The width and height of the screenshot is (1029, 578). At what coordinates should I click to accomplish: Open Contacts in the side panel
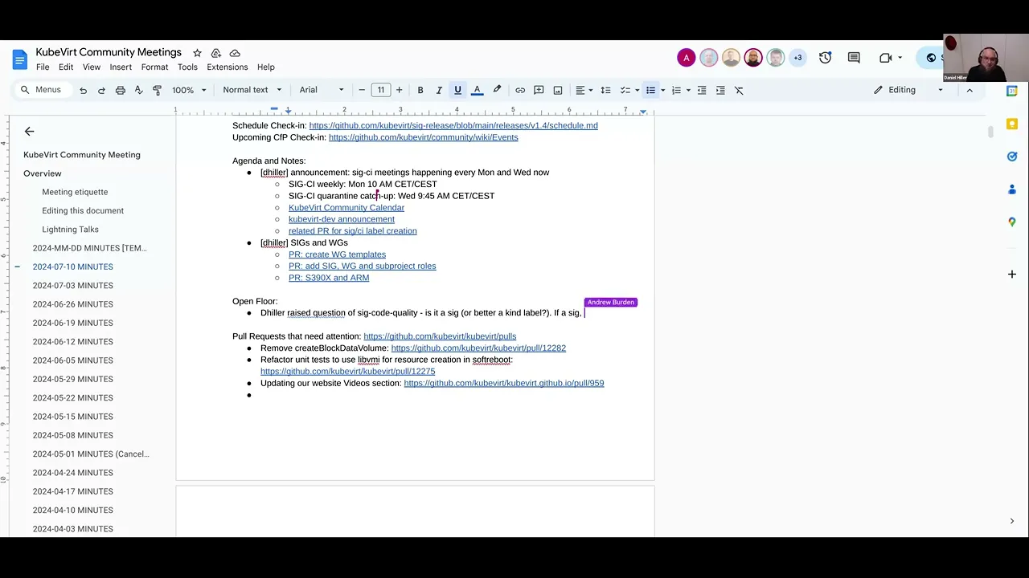coord(1012,189)
